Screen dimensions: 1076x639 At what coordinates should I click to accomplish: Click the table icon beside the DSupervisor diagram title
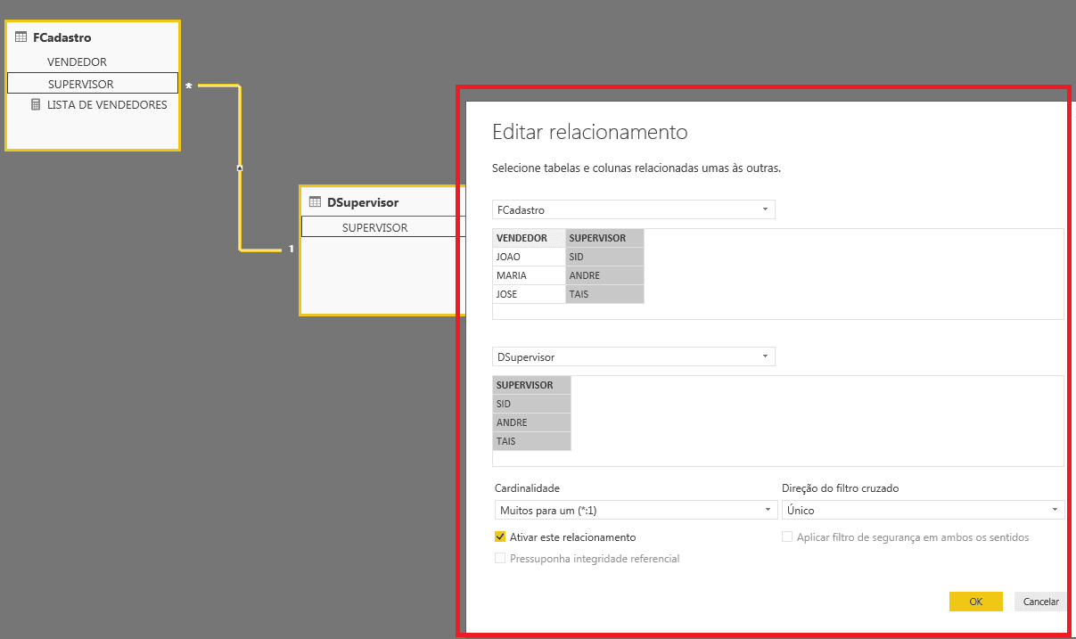[315, 202]
